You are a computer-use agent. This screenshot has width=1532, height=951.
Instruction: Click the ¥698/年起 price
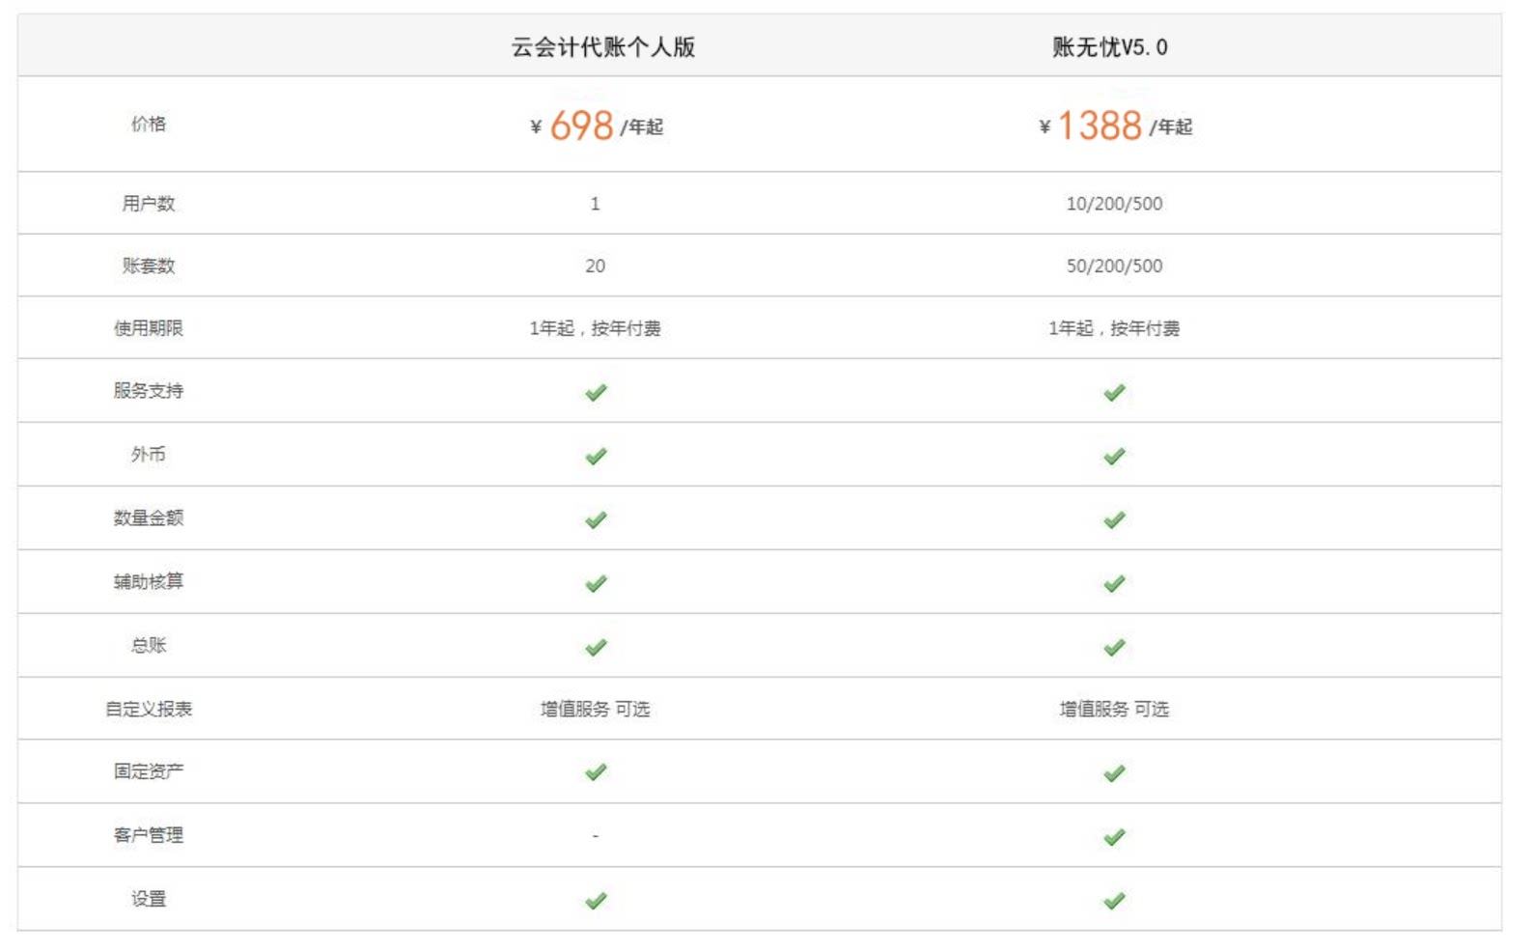(x=596, y=126)
